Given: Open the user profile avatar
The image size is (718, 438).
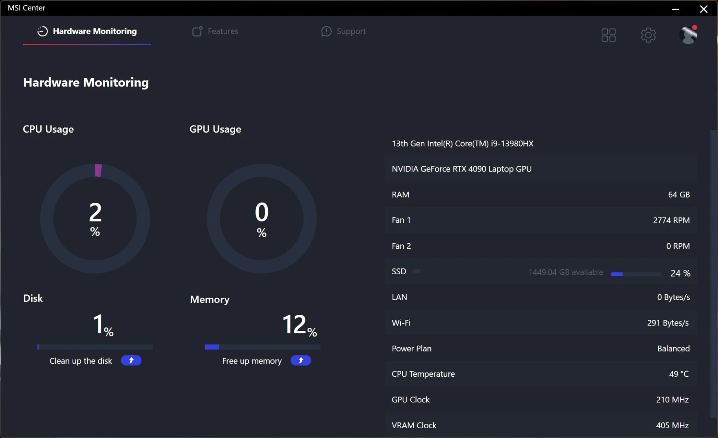Looking at the screenshot, I should [688, 35].
